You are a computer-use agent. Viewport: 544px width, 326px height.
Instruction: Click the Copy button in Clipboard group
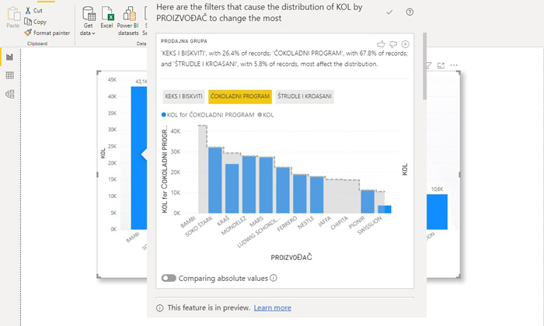(x=35, y=22)
